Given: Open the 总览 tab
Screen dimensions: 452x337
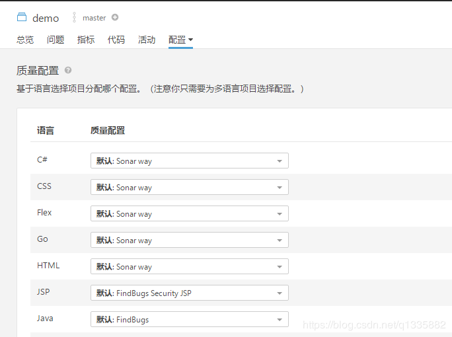Looking at the screenshot, I should click(x=25, y=40).
